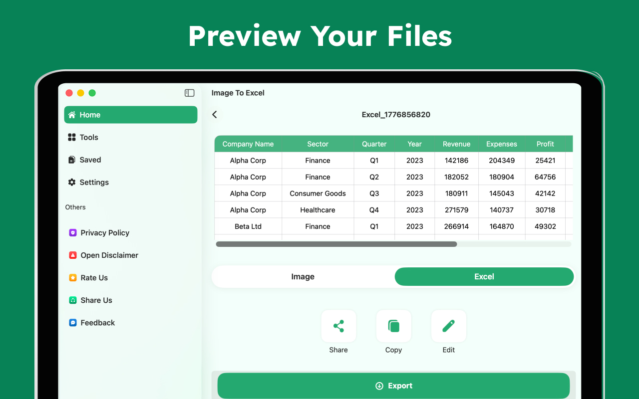Select expenses cell 140737
Screen dimensions: 639x399
[x=502, y=210]
